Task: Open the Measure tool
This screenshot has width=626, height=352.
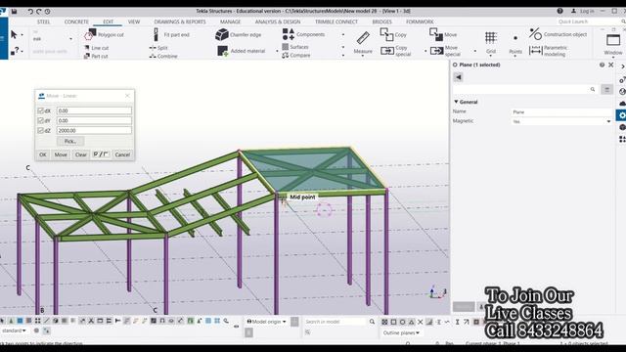Action: 363,43
